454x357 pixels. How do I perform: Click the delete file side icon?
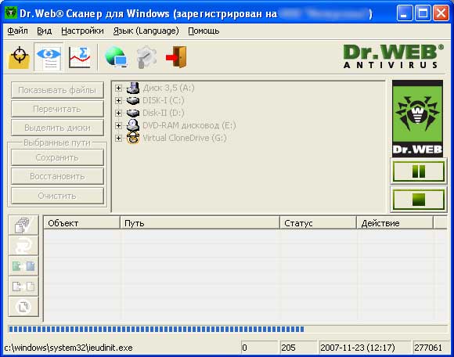pos(23,307)
